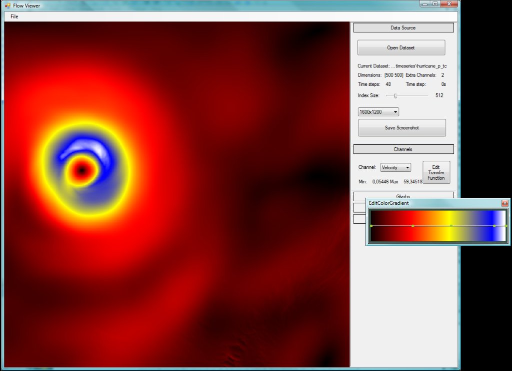Open the File menu
The image size is (512, 371).
click(x=13, y=16)
